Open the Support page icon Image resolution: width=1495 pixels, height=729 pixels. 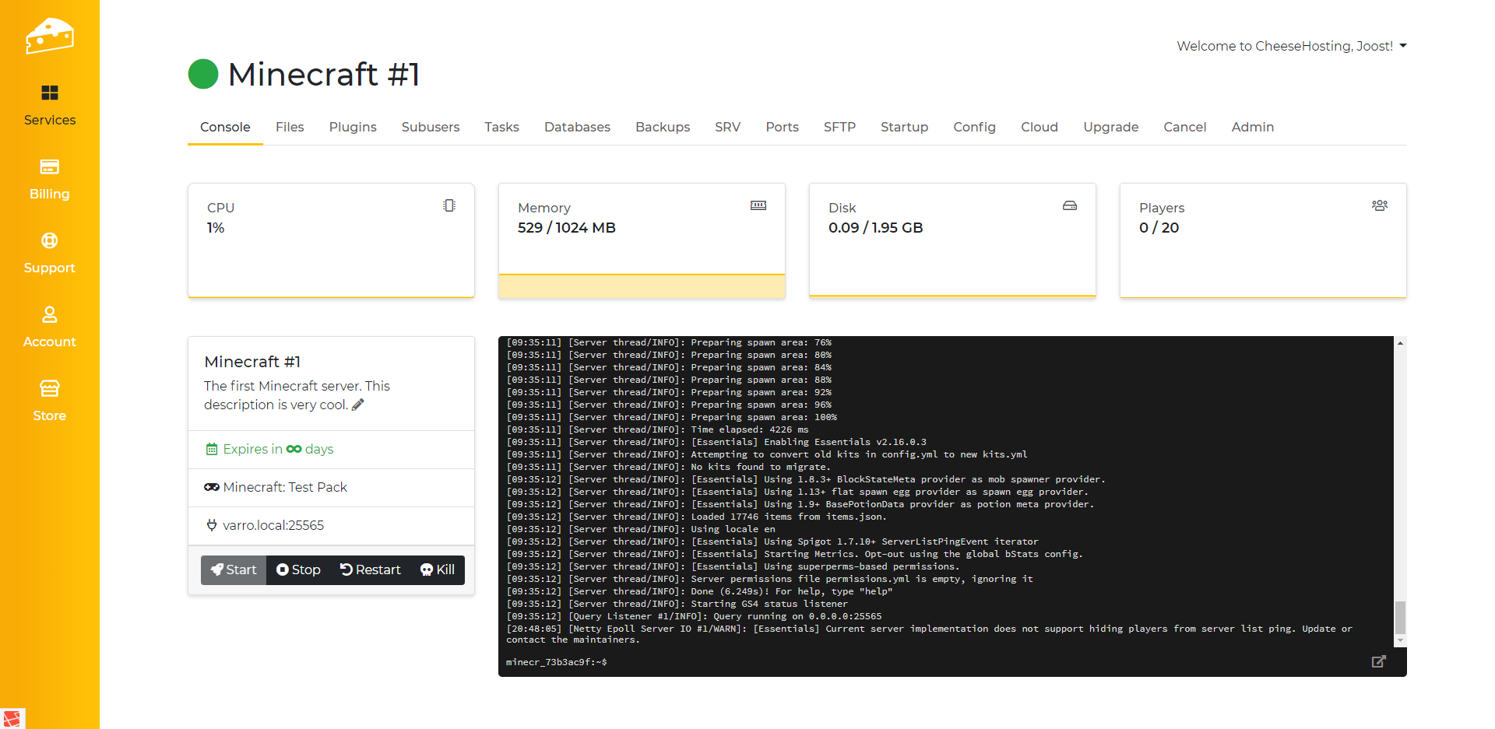(49, 241)
